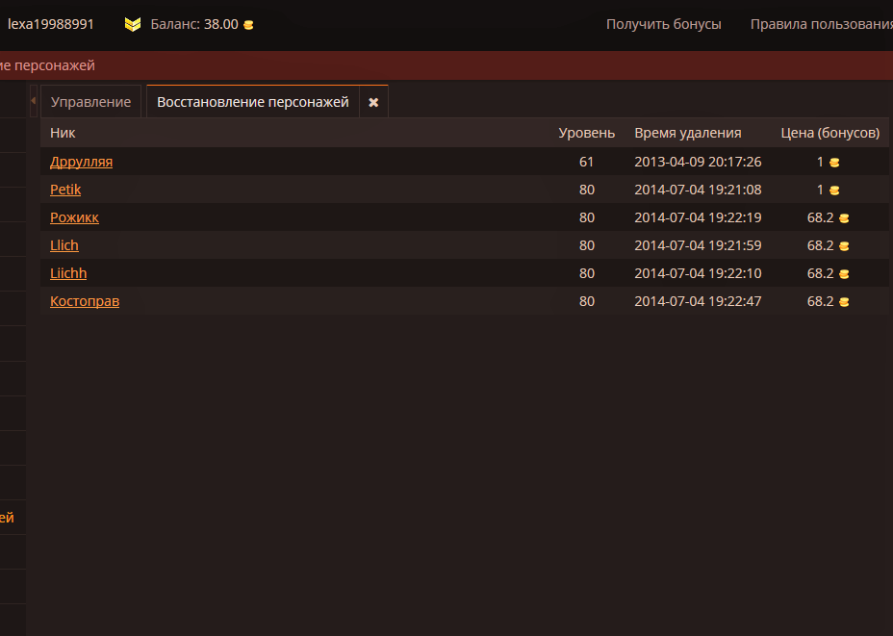
Task: Click the coin icon in Дррулляя row
Action: click(834, 163)
